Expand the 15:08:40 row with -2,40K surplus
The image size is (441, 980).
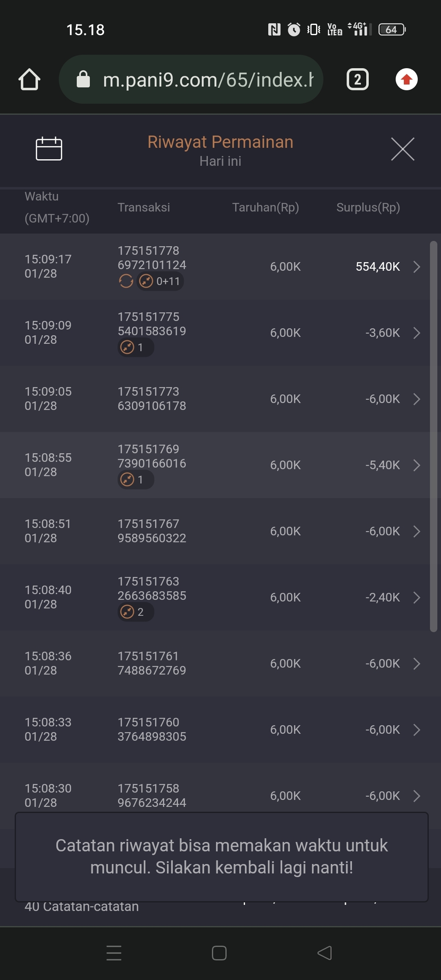click(x=416, y=597)
